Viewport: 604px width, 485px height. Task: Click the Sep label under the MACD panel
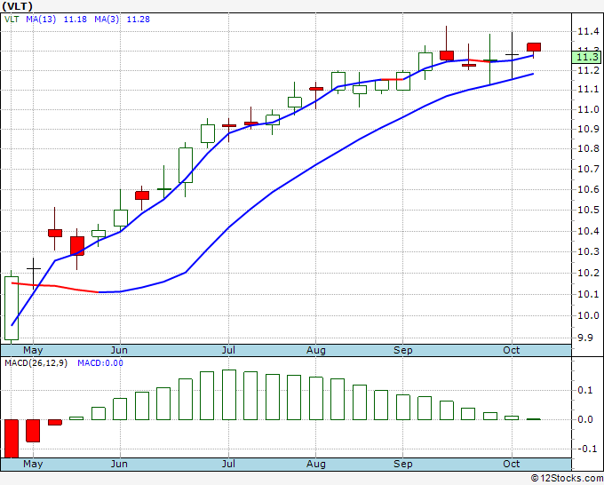tap(403, 464)
